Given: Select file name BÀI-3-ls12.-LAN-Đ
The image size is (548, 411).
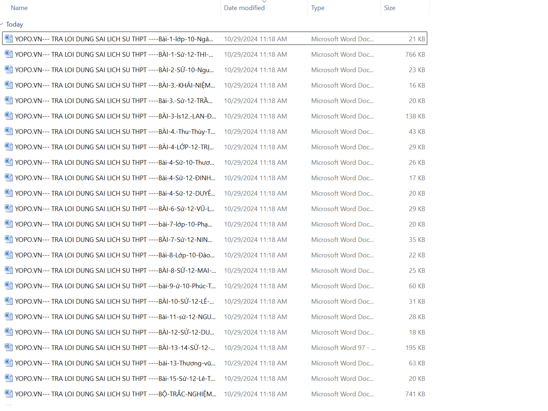Looking at the screenshot, I should [116, 116].
